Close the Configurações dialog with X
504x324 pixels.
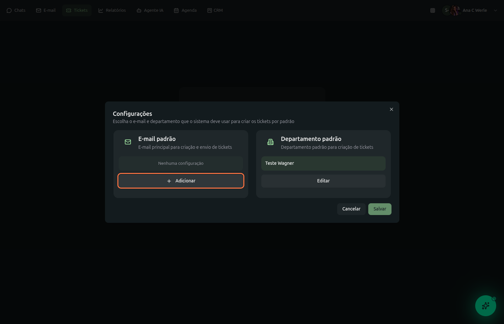(x=391, y=109)
